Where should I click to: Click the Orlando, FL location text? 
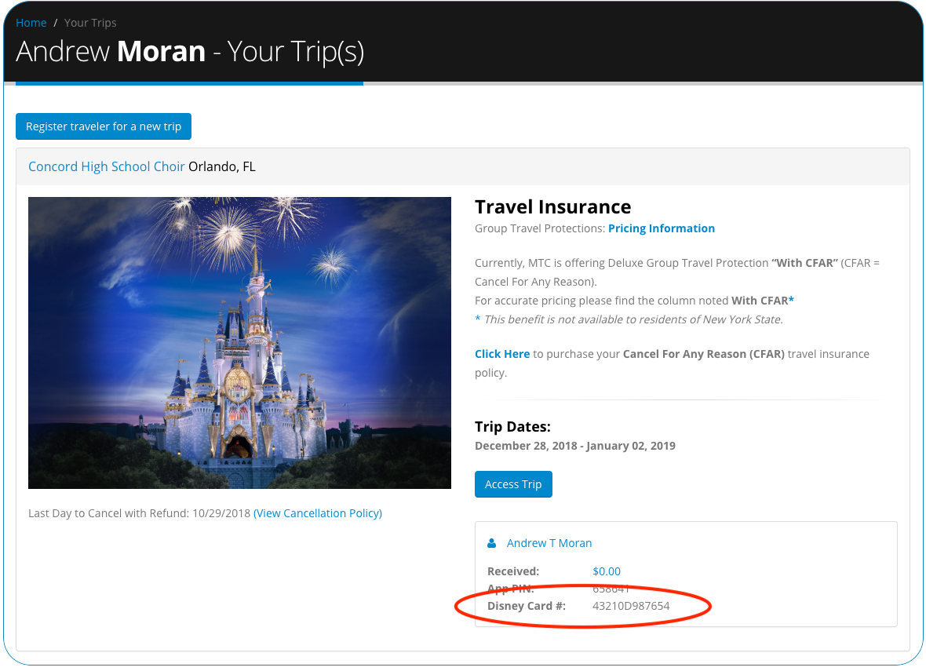pos(222,166)
